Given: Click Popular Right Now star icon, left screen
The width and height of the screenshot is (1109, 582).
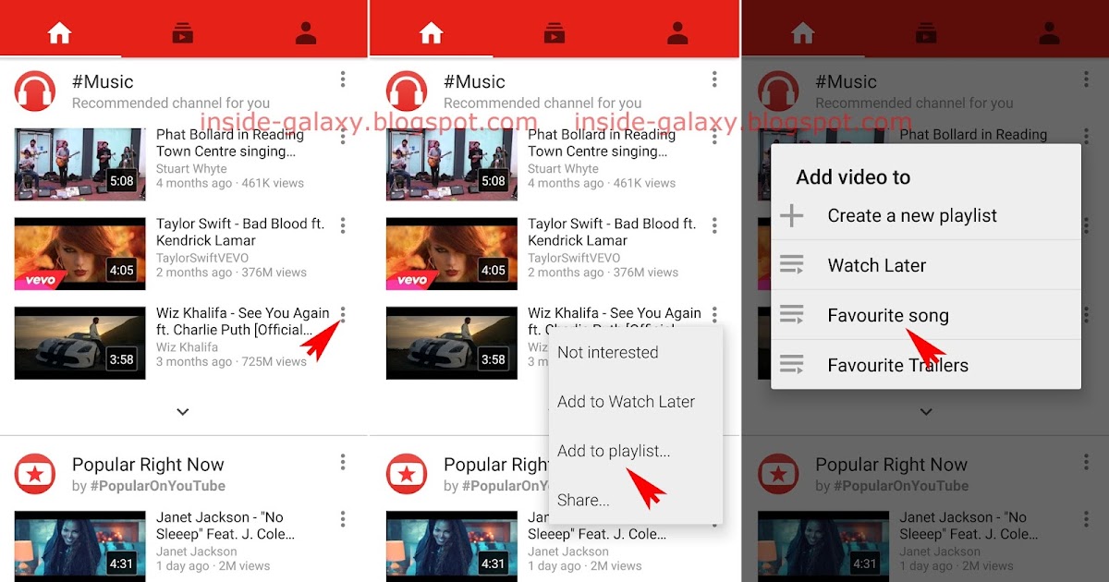Looking at the screenshot, I should click(35, 474).
